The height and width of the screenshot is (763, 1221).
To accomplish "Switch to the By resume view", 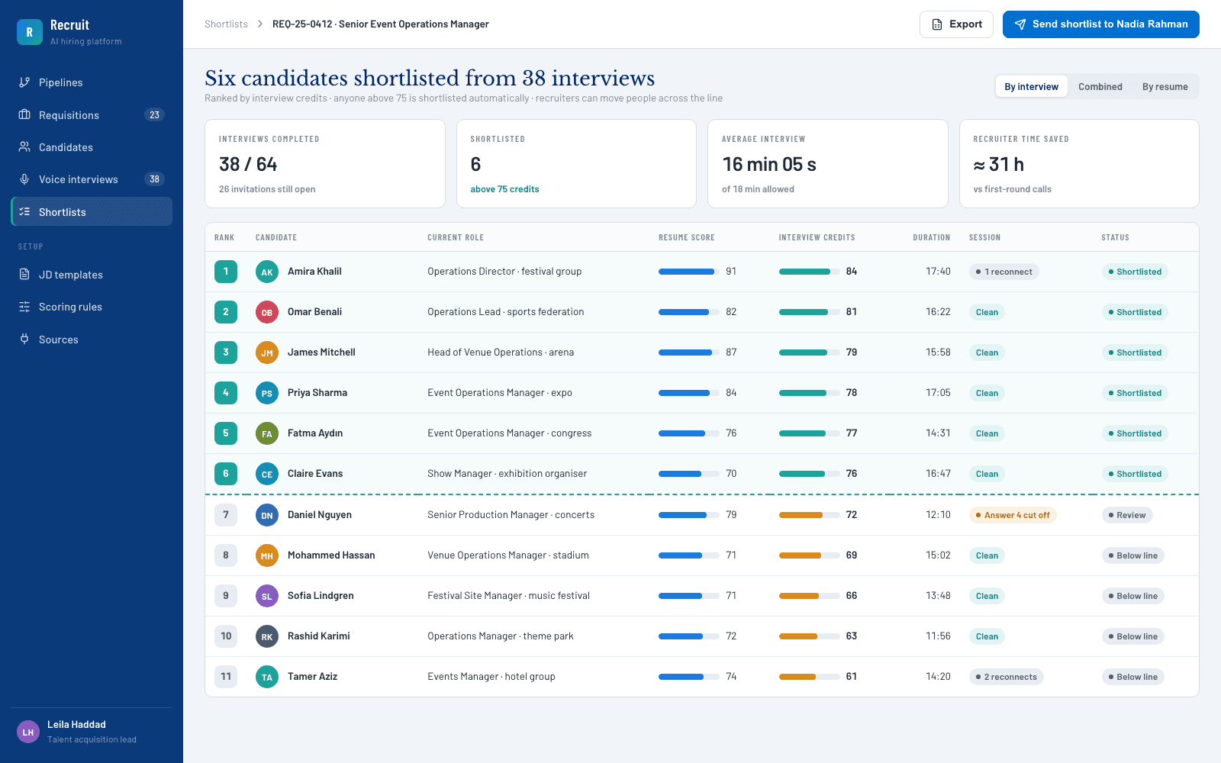I will (x=1165, y=86).
